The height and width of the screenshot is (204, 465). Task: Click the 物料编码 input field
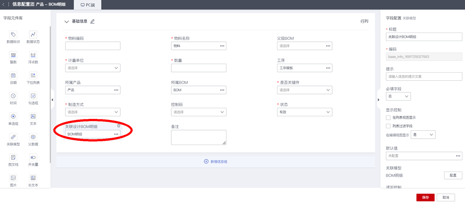pos(92,46)
